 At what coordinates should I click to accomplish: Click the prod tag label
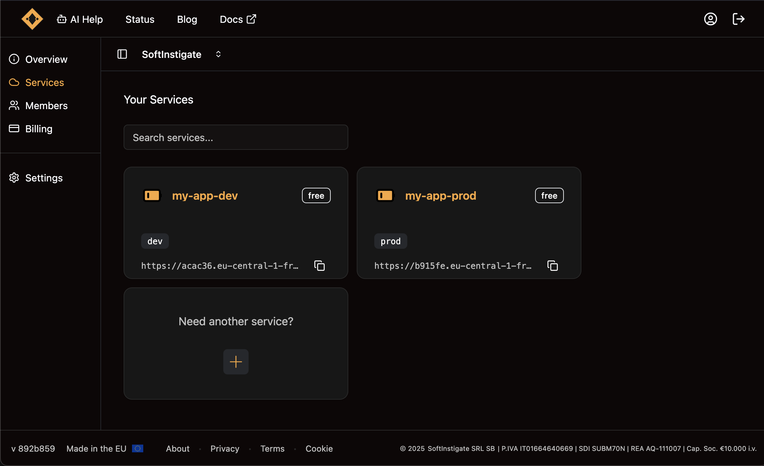(x=390, y=241)
